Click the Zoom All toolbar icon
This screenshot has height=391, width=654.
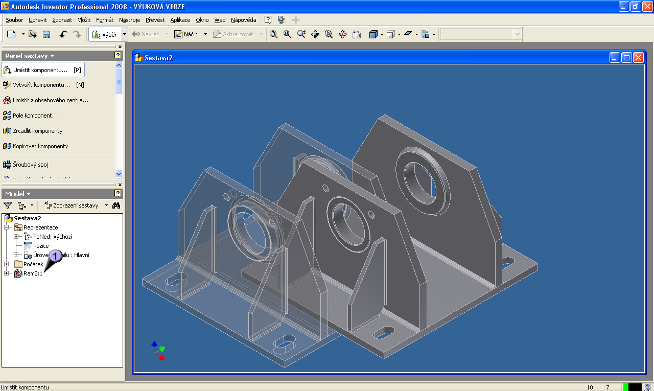[274, 34]
